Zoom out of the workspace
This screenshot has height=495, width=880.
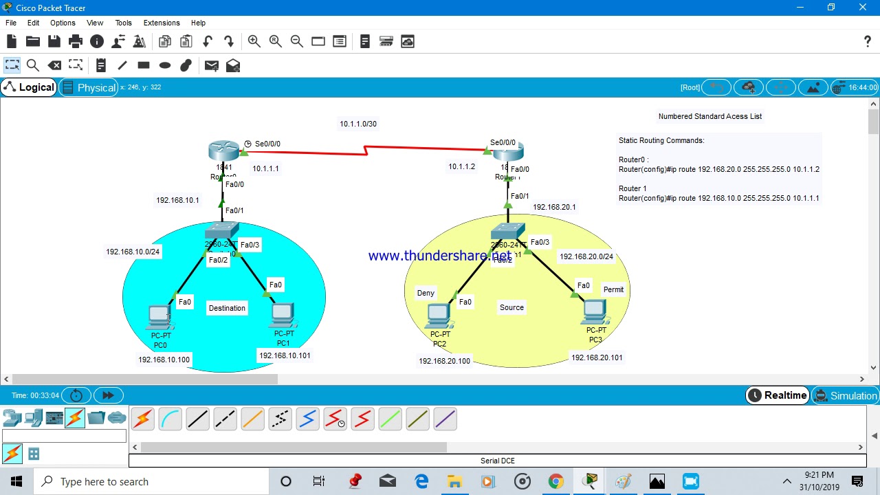[x=297, y=42]
